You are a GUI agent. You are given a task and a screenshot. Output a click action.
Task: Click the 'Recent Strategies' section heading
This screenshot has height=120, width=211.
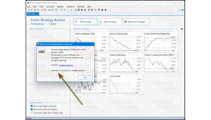36,29
